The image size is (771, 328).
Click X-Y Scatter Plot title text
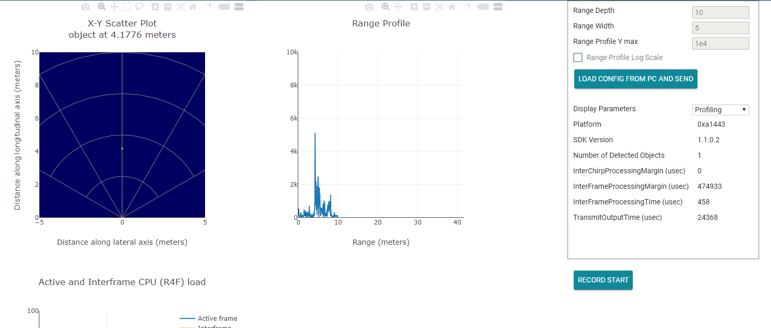coord(122,23)
